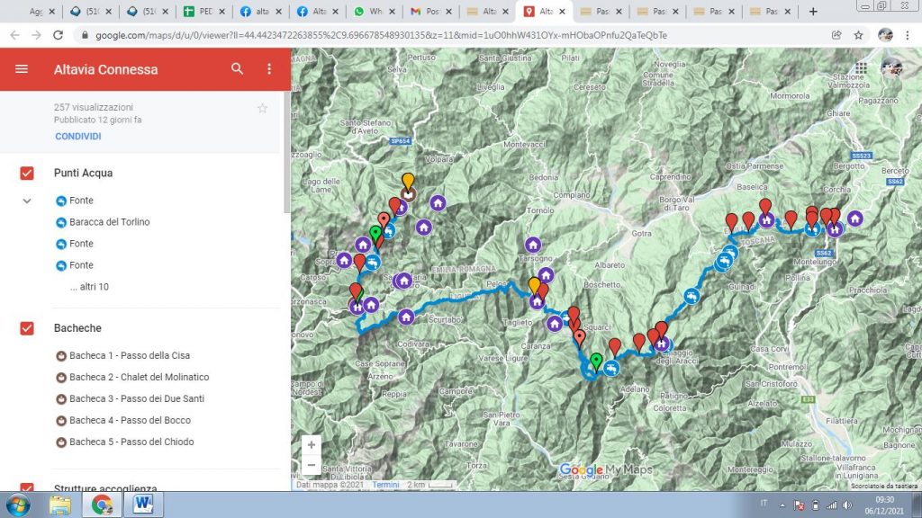Uncheck the Punti Acqua layer checkbox
Image resolution: width=922 pixels, height=518 pixels.
pos(27,174)
